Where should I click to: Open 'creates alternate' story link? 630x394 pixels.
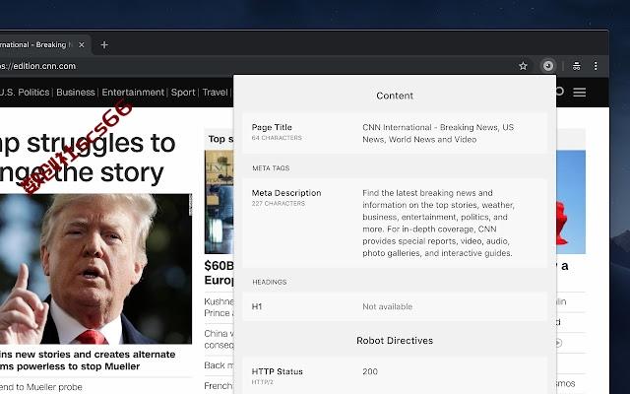click(x=88, y=361)
